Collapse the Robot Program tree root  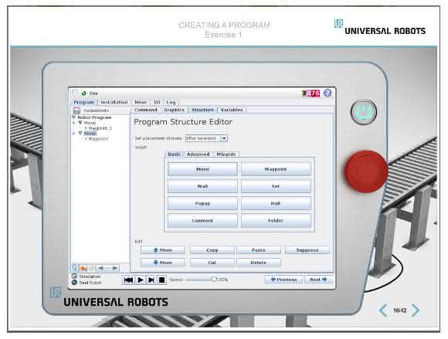pyautogui.click(x=73, y=117)
